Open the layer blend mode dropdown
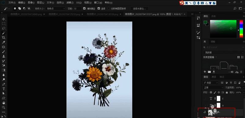 [213, 88]
